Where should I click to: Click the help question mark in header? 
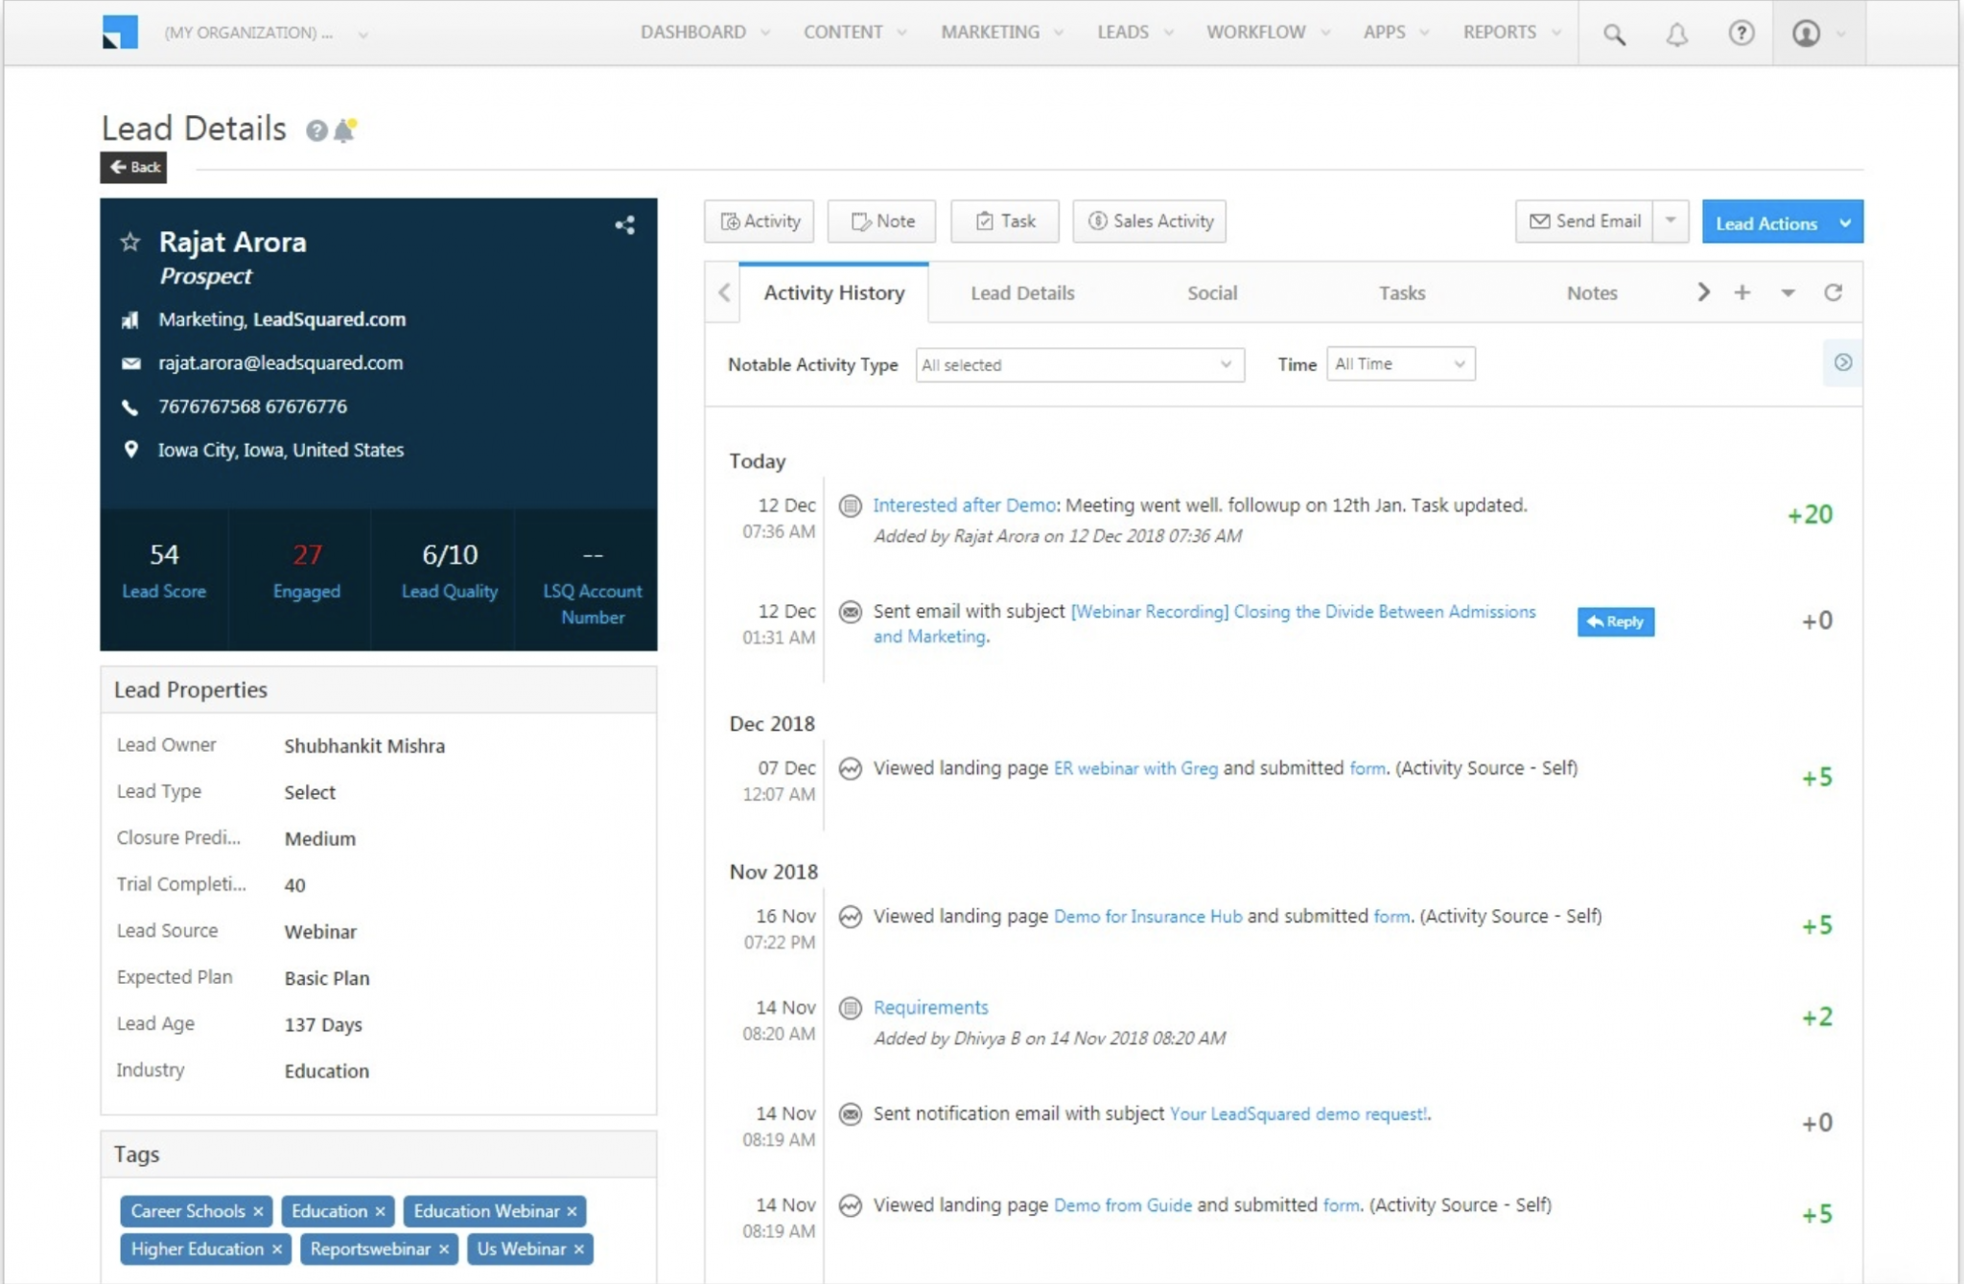click(x=1742, y=34)
